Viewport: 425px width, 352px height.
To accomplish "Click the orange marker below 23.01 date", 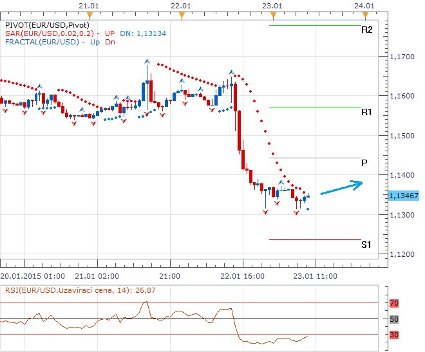I will click(x=274, y=14).
